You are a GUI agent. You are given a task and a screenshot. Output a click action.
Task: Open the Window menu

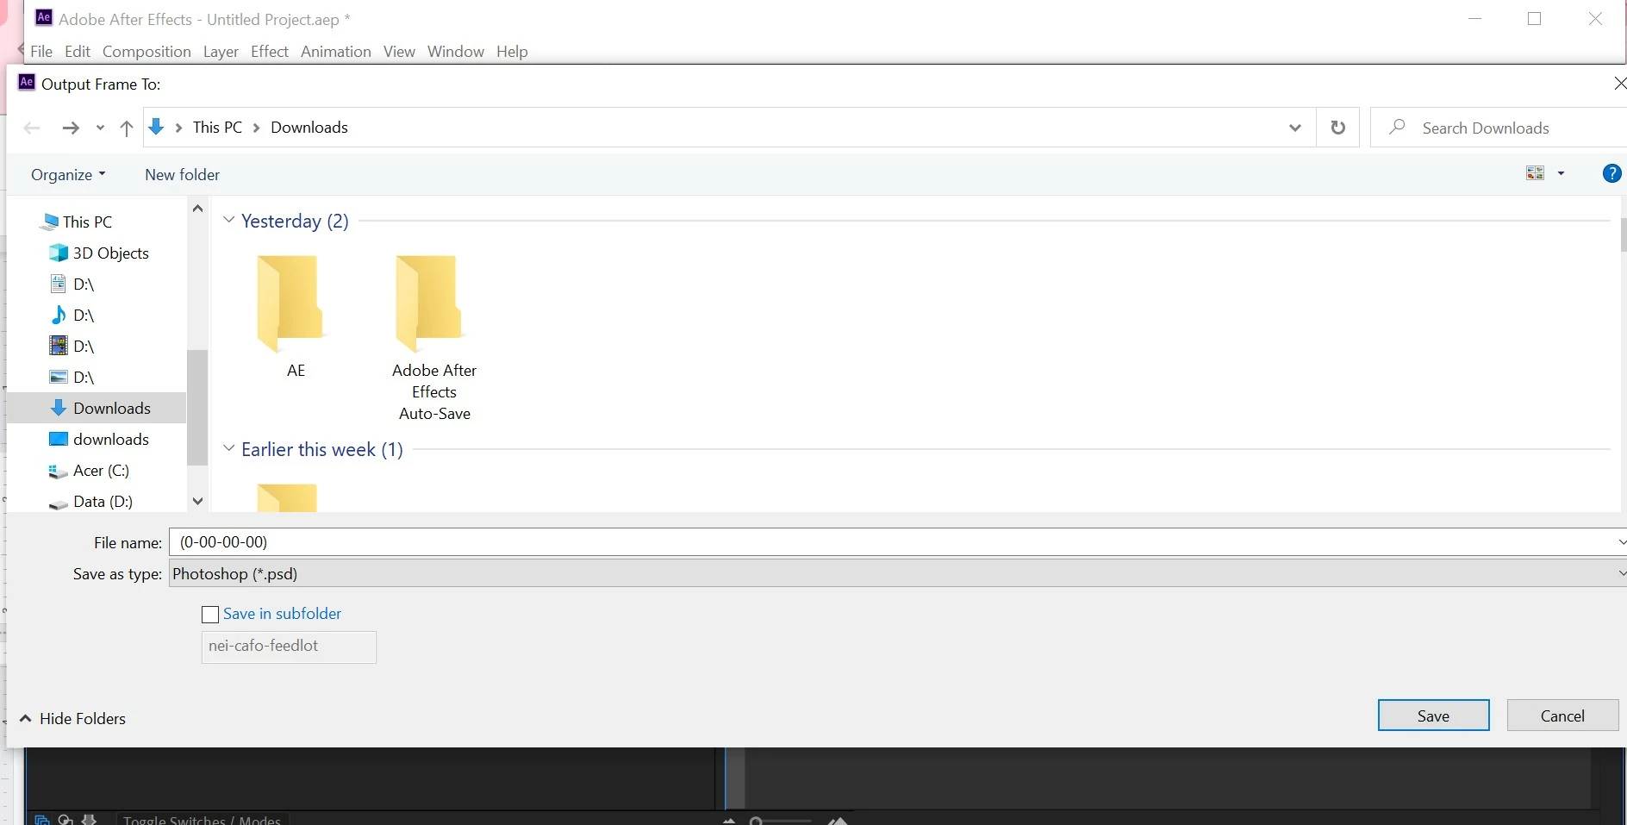(456, 52)
